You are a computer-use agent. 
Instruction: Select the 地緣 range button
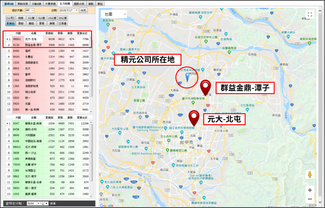point(21,18)
